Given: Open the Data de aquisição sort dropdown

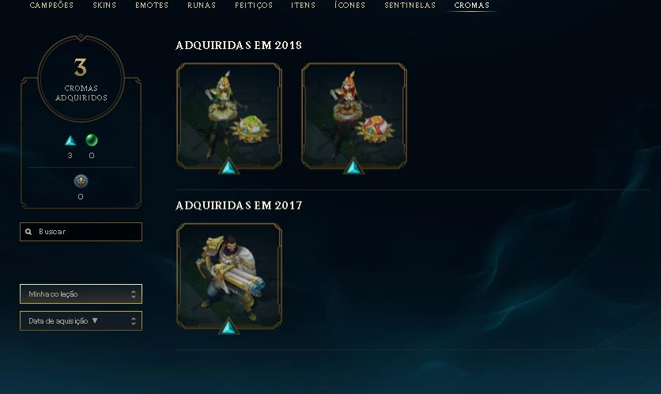Looking at the screenshot, I should click(81, 321).
